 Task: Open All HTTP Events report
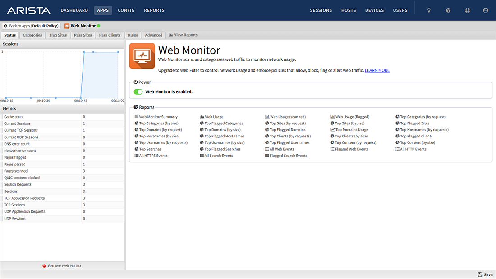[x=411, y=149]
